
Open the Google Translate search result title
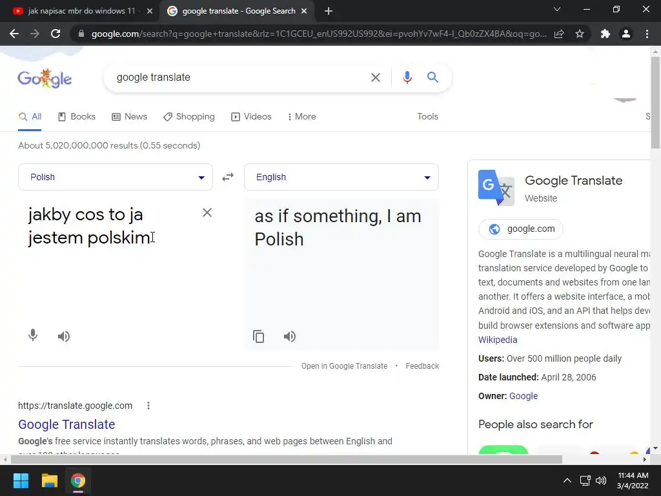[66, 424]
